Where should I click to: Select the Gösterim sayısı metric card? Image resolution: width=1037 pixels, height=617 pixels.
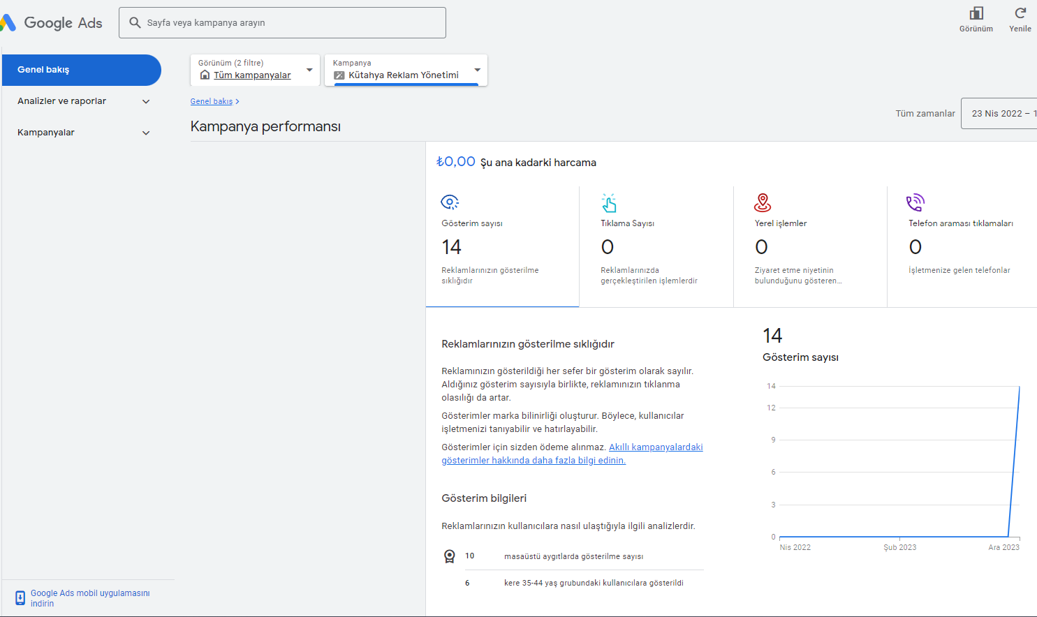(x=503, y=246)
